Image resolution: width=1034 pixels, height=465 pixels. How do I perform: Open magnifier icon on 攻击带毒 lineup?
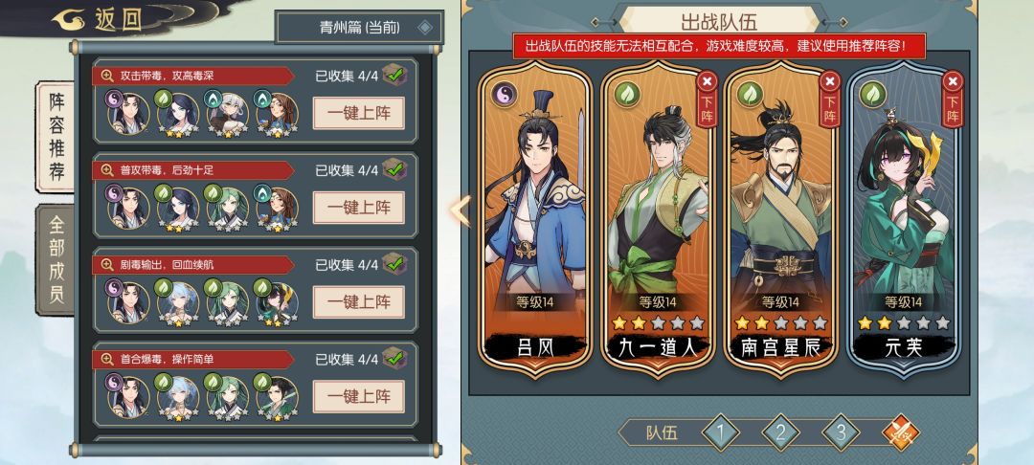coord(107,76)
